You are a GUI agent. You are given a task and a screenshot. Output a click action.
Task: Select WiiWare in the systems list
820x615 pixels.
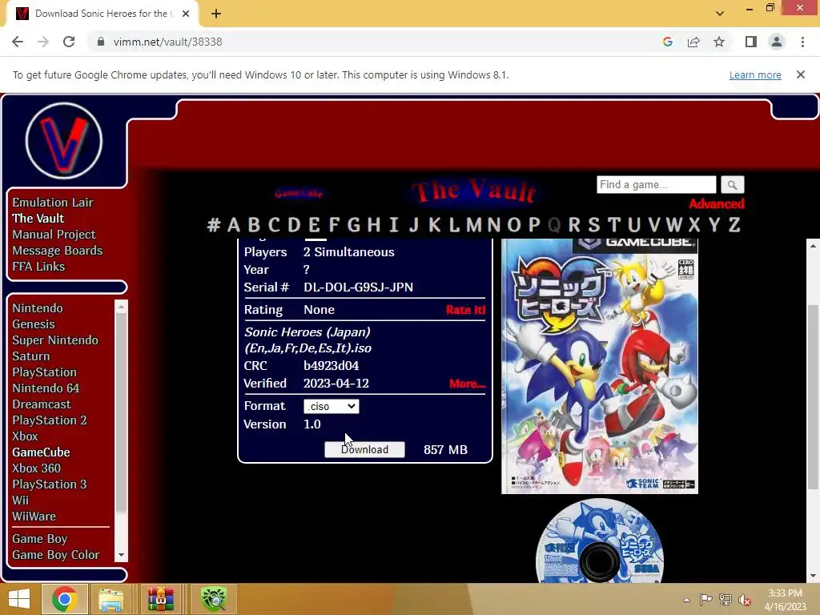point(34,517)
